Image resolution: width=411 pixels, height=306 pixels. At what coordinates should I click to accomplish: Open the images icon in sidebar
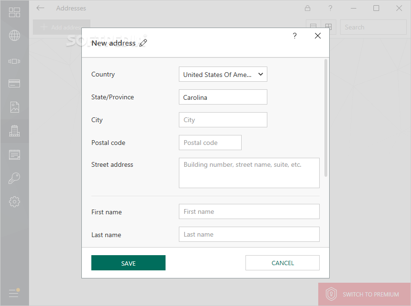pyautogui.click(x=14, y=107)
